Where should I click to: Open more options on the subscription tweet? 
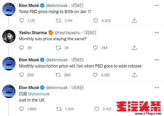pyautogui.click(x=157, y=60)
